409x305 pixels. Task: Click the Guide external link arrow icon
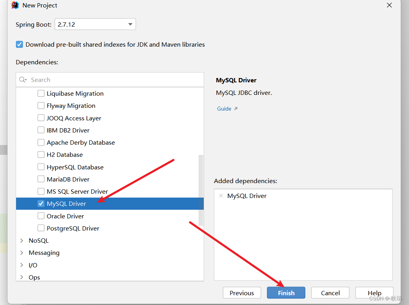(236, 108)
